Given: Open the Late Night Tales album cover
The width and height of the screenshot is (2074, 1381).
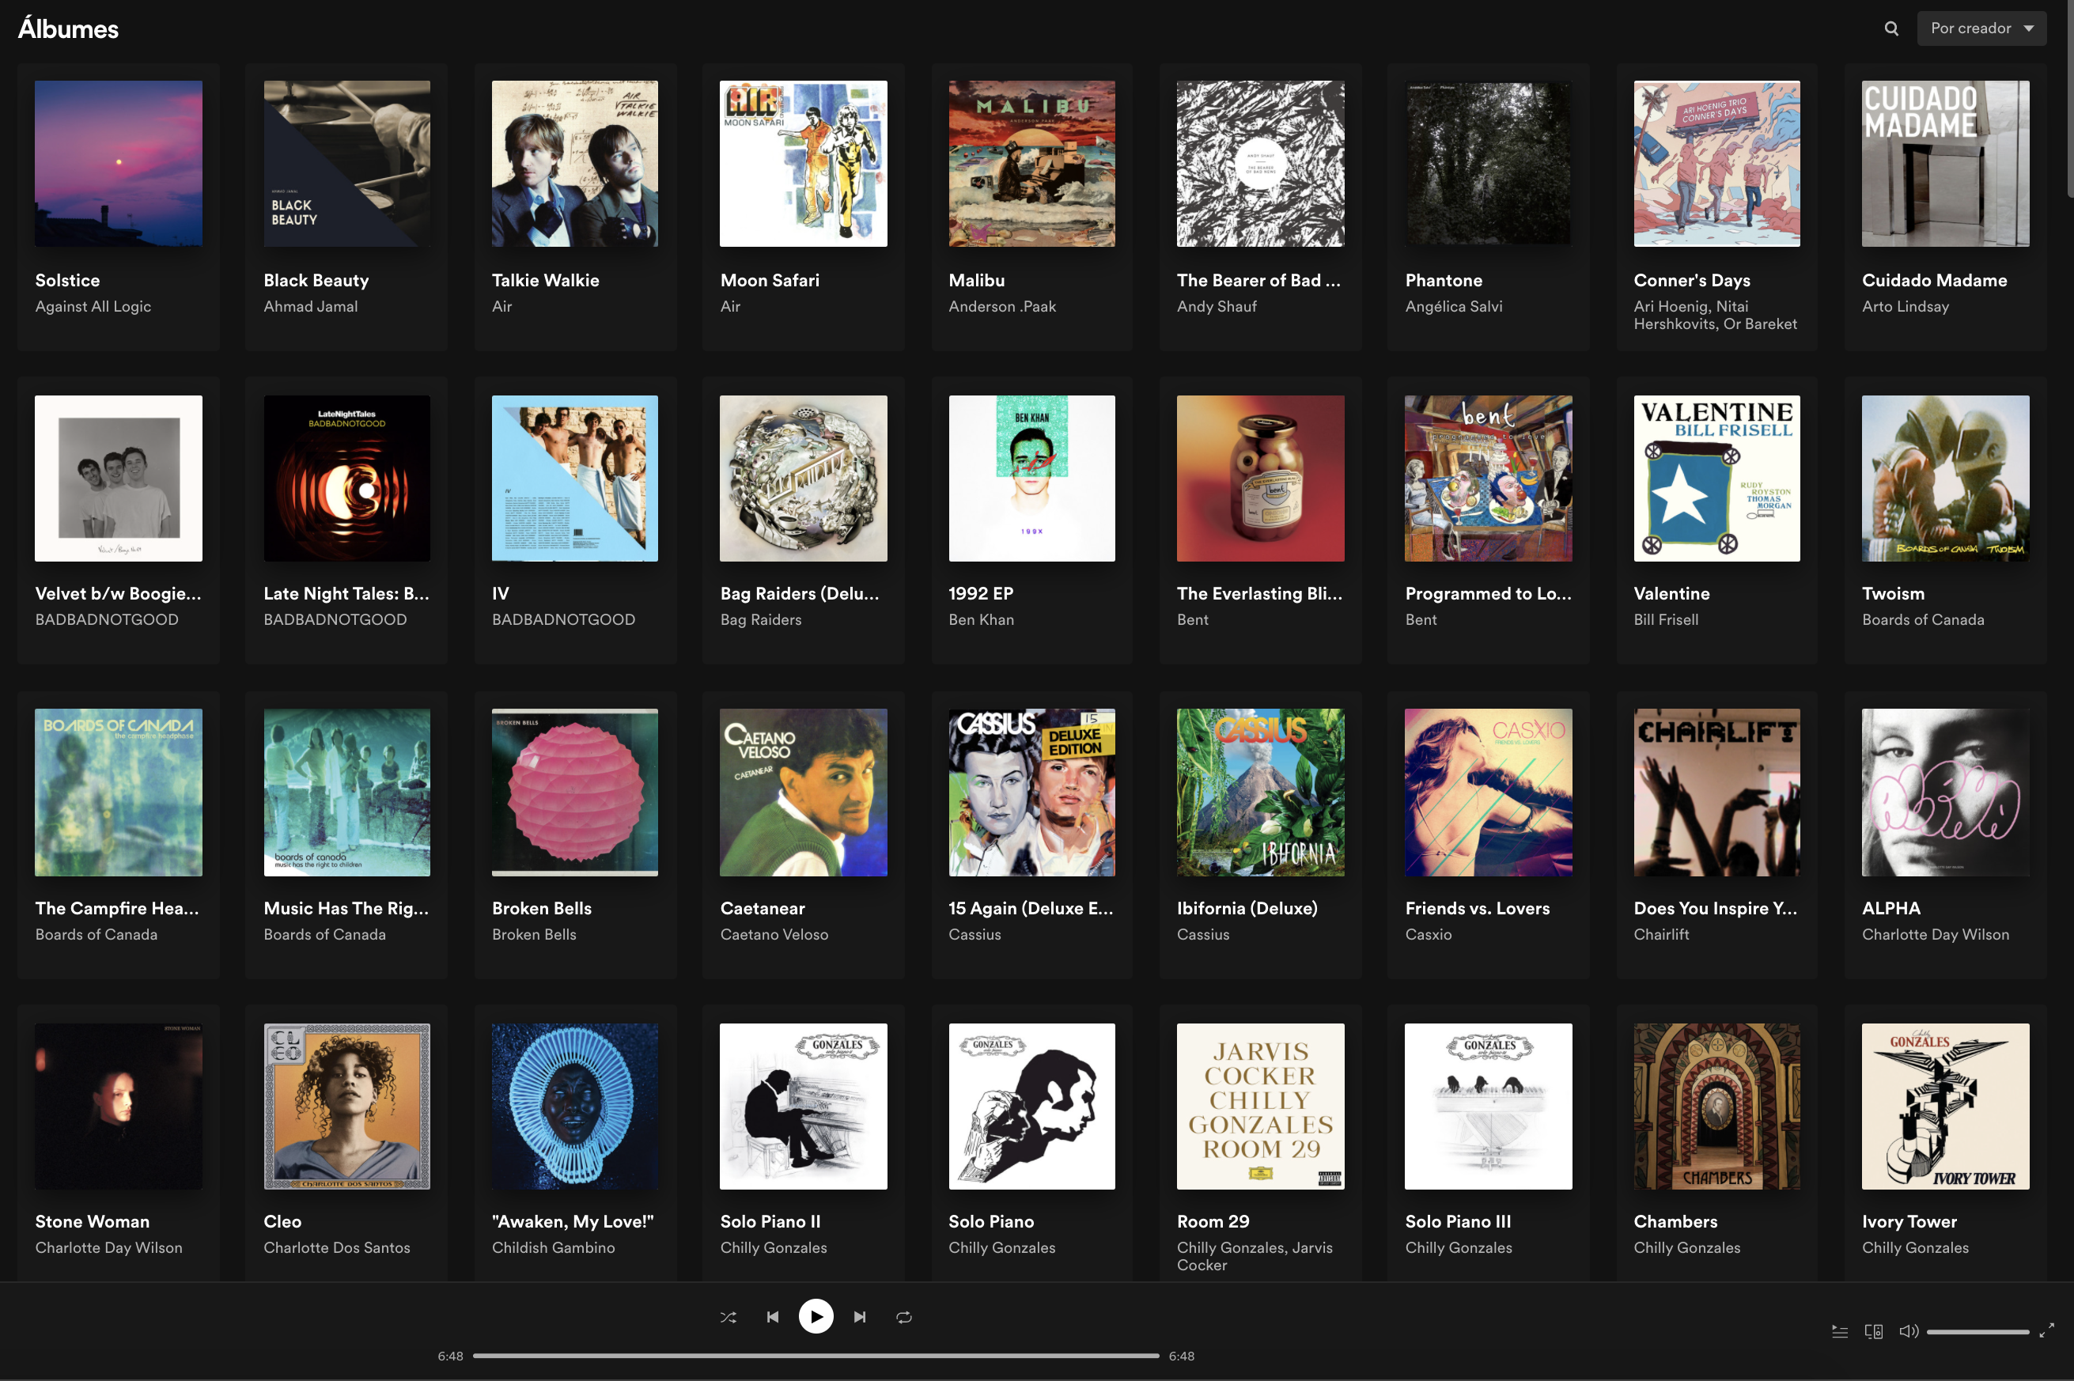Looking at the screenshot, I should tap(347, 479).
